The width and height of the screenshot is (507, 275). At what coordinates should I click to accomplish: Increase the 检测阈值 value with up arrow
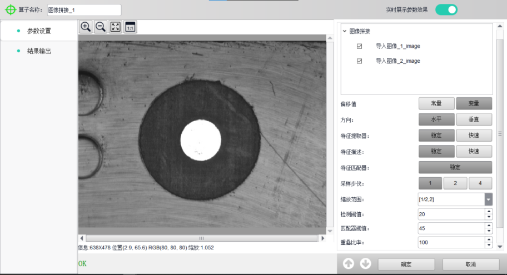[x=488, y=211]
